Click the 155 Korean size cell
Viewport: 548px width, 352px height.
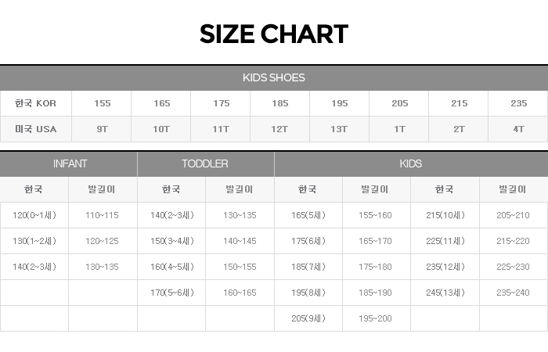(102, 103)
